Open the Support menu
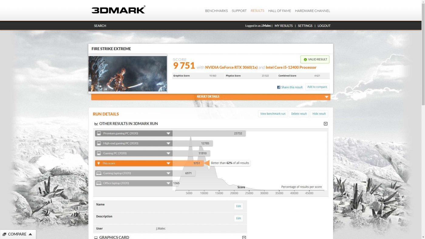425x239 pixels. pyautogui.click(x=239, y=11)
